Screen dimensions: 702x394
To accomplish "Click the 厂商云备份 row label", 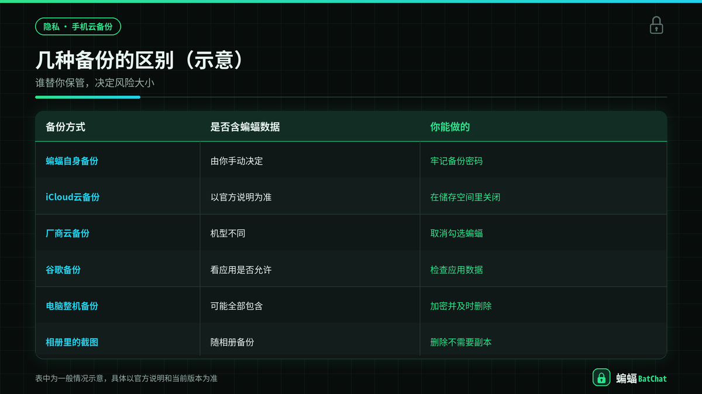I will 68,233.
